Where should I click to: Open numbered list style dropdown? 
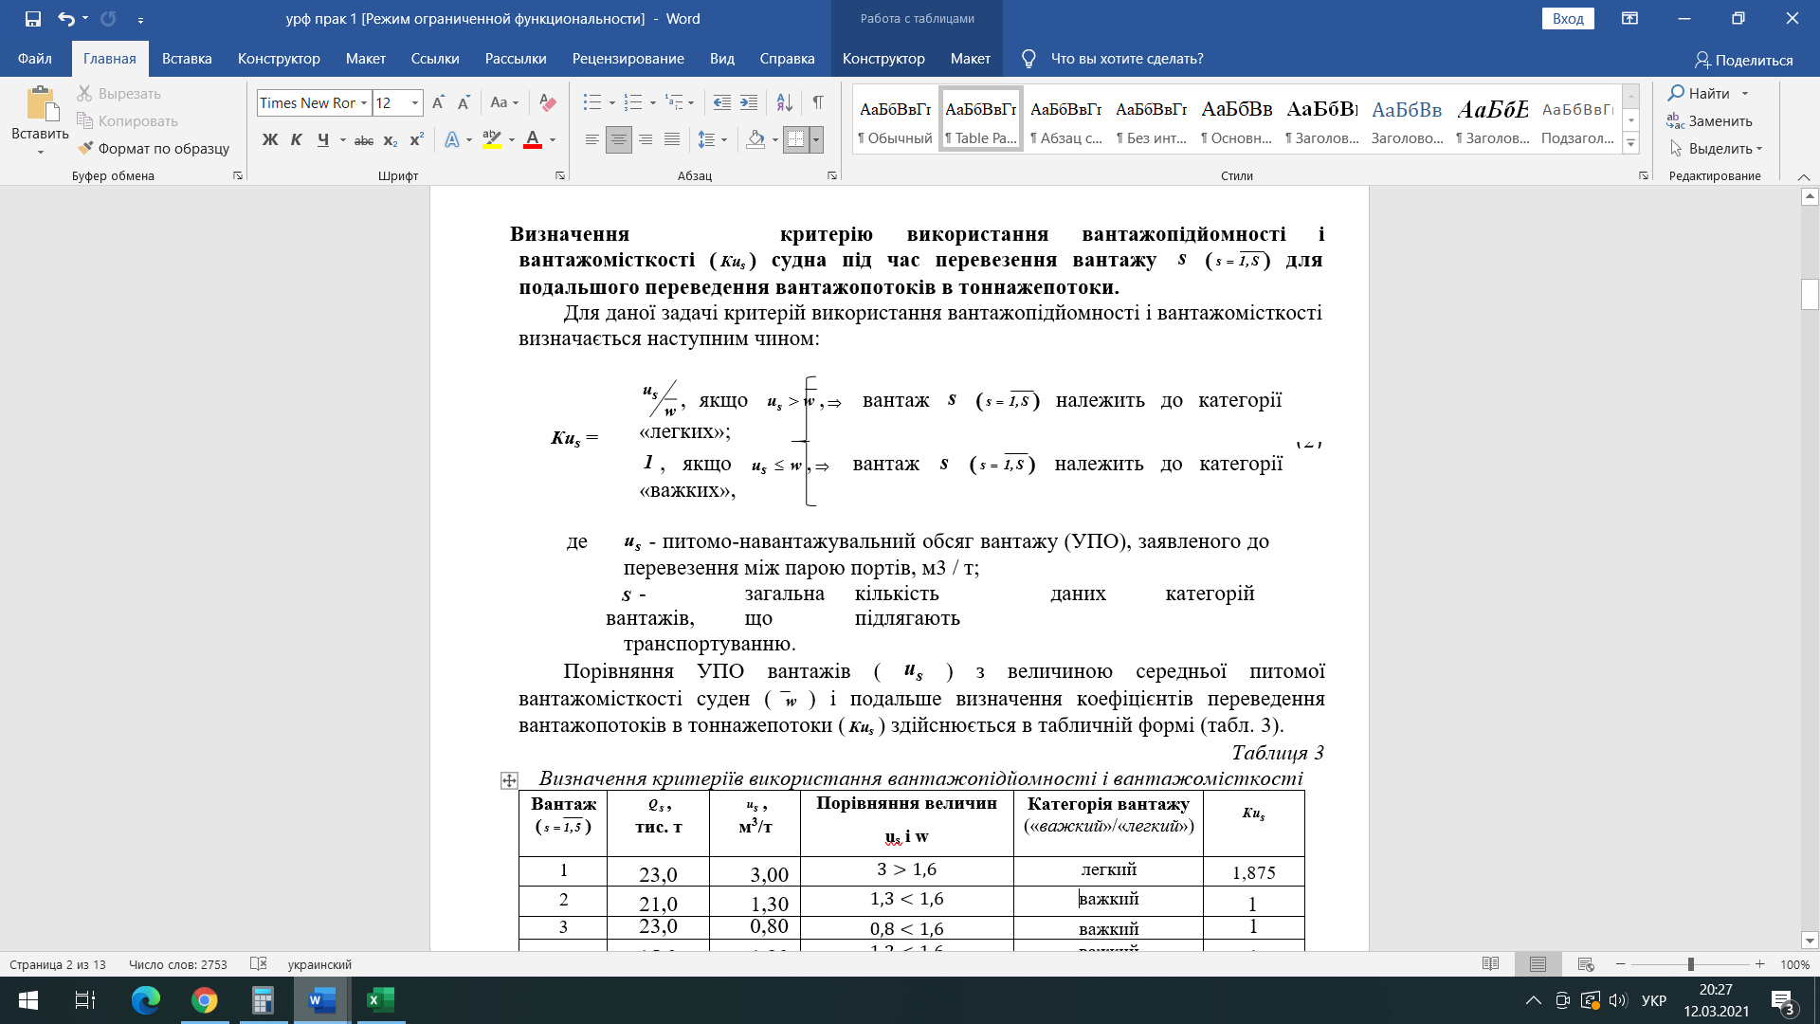coord(652,102)
